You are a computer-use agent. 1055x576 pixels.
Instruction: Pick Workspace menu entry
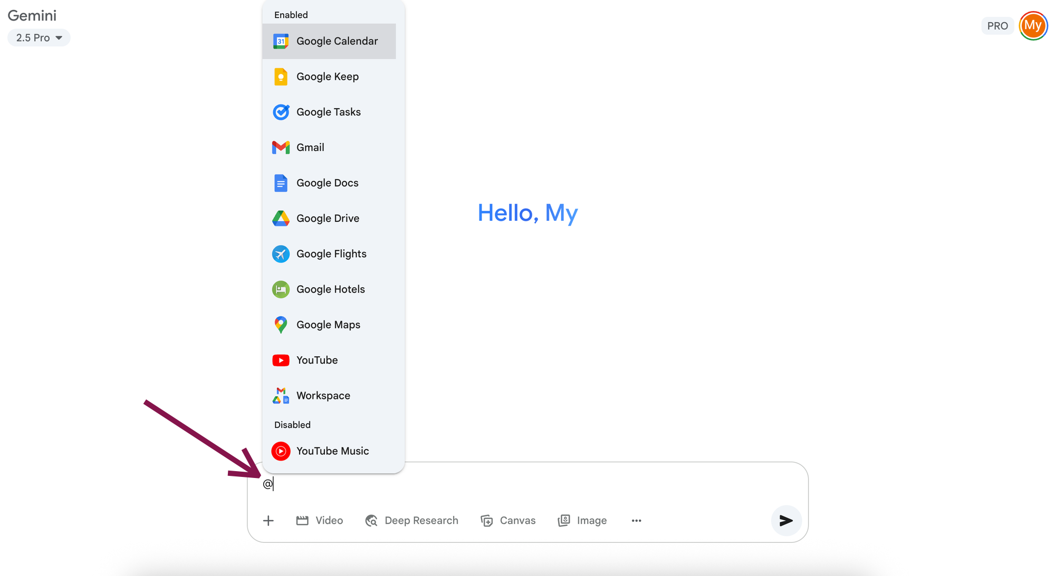(x=329, y=396)
